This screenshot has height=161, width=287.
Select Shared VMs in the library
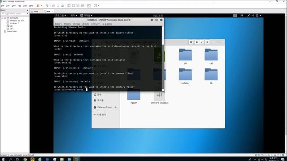[12, 31]
